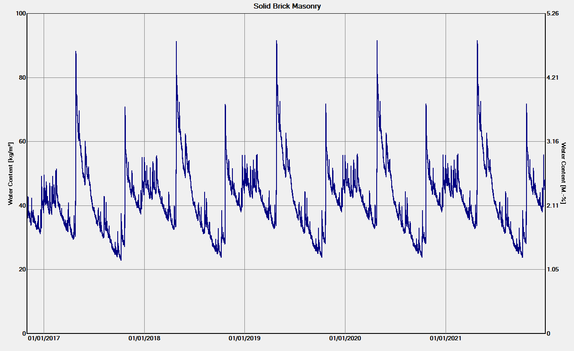Click the 2.11 value on the right axis
Viewport: 574px width, 351px height.
pyautogui.click(x=553, y=205)
